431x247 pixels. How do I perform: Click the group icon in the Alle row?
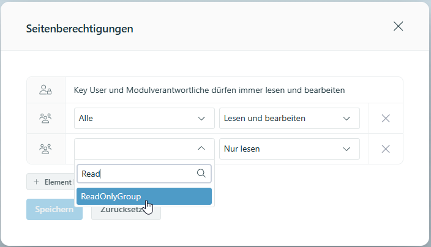pyautogui.click(x=45, y=118)
